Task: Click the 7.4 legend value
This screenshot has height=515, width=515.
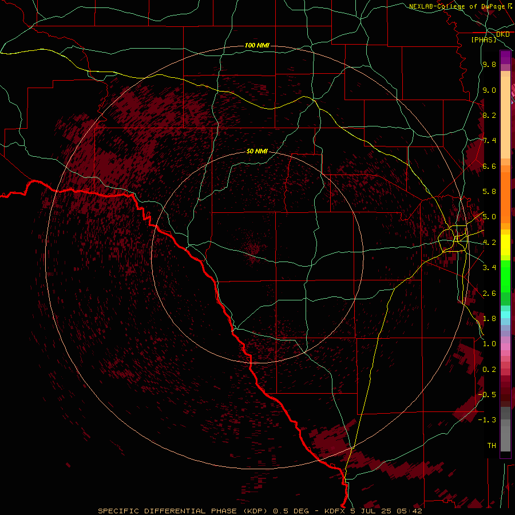Action: [x=489, y=141]
